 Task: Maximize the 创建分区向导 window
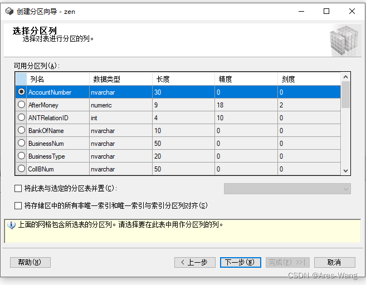tap(326, 11)
